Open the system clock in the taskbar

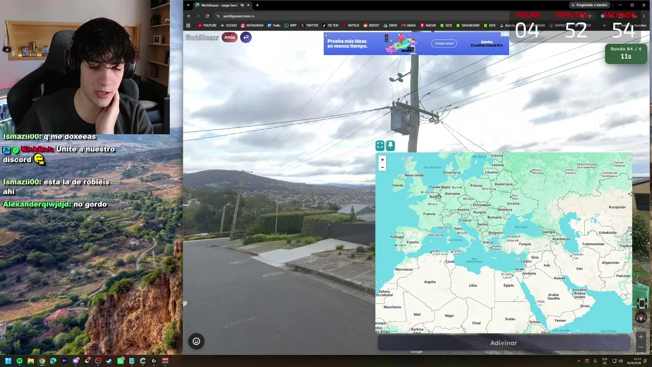tap(634, 361)
